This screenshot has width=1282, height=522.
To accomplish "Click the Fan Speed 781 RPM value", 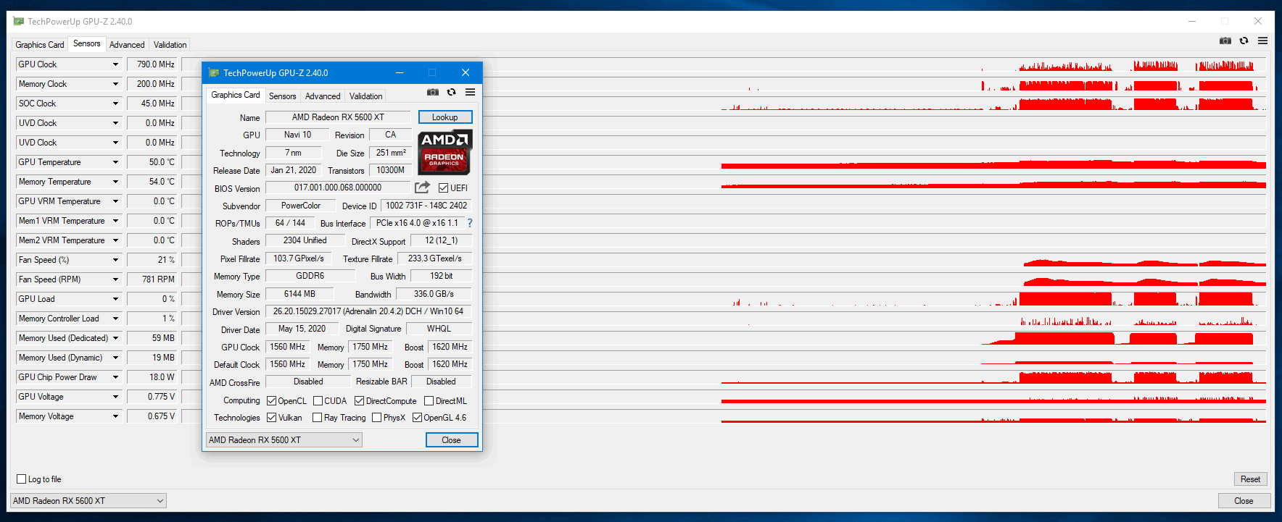I will (152, 279).
